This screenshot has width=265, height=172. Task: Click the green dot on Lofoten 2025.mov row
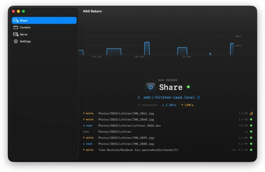tap(251, 125)
